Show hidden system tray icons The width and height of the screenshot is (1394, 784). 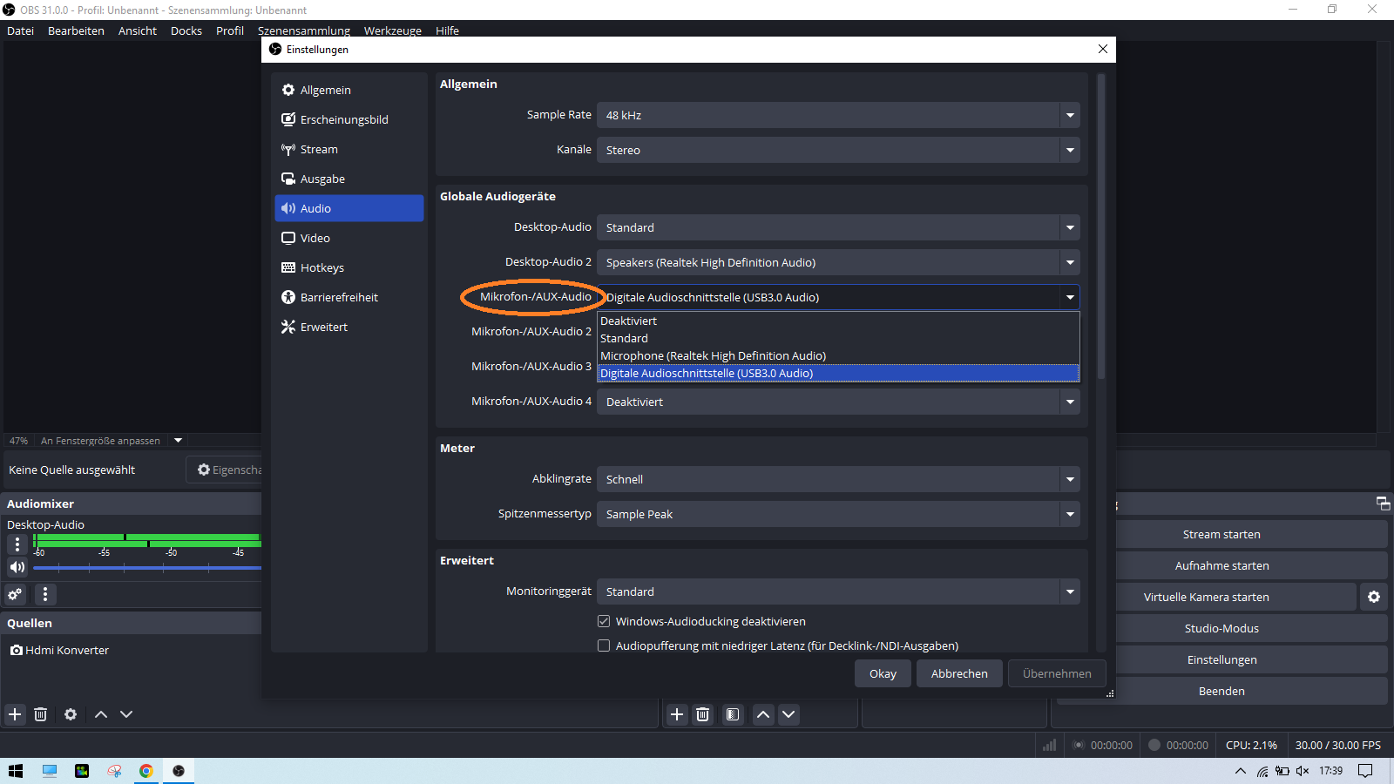1241,771
